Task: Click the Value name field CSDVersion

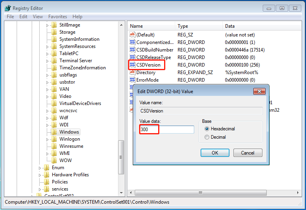Action: 201,111
